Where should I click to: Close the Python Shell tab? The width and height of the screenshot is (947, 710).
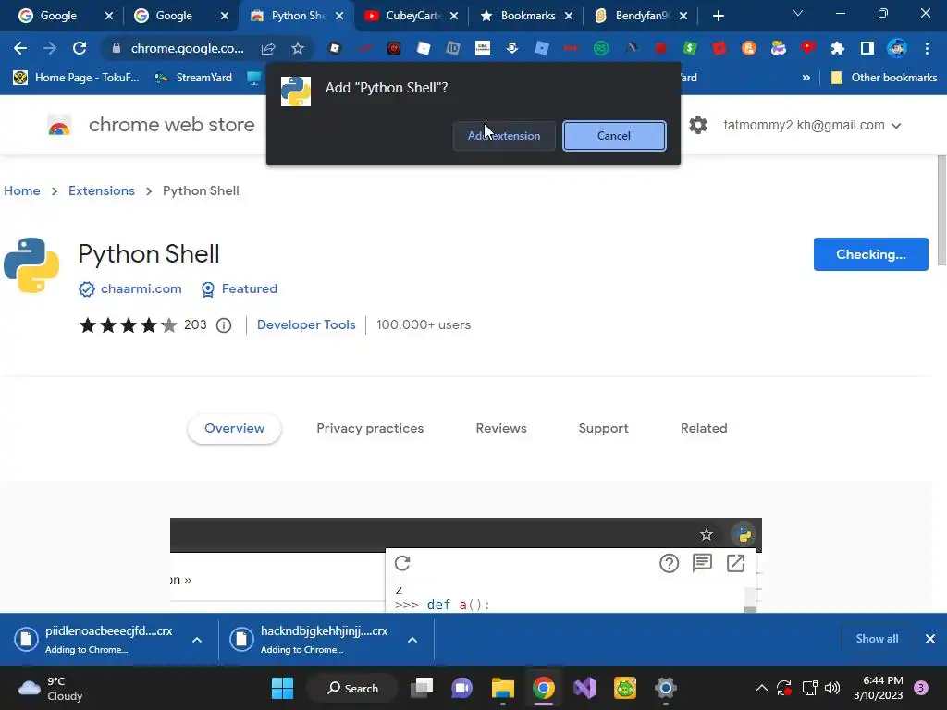click(339, 16)
